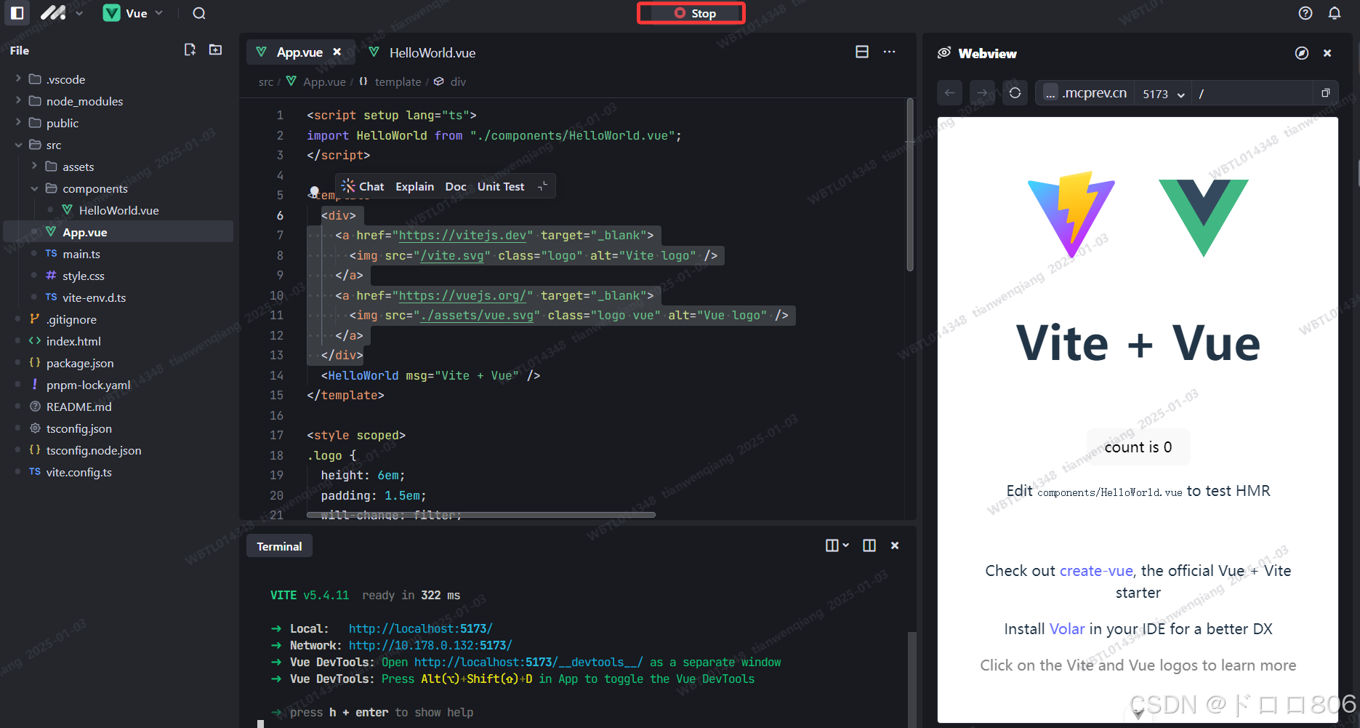Image resolution: width=1360 pixels, height=728 pixels.
Task: Go forward in the Webview
Action: [x=982, y=93]
